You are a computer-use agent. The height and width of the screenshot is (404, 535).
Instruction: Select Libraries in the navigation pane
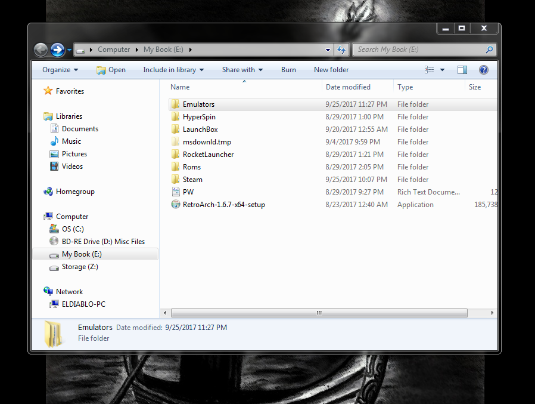tap(69, 116)
